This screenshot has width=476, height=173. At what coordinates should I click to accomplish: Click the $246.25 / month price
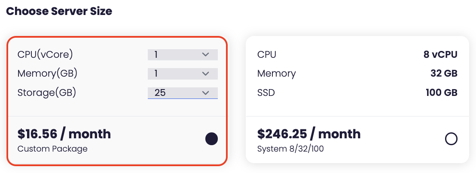point(309,134)
